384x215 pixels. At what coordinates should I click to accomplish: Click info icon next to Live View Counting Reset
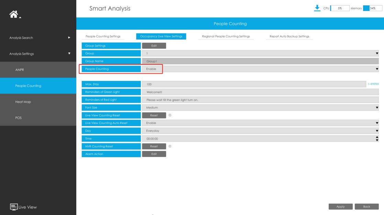click(170, 115)
